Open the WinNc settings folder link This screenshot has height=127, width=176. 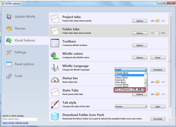coord(15,123)
